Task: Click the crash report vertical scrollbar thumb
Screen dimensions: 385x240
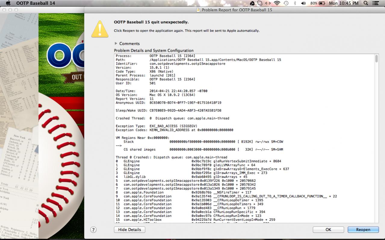Action: click(376, 59)
